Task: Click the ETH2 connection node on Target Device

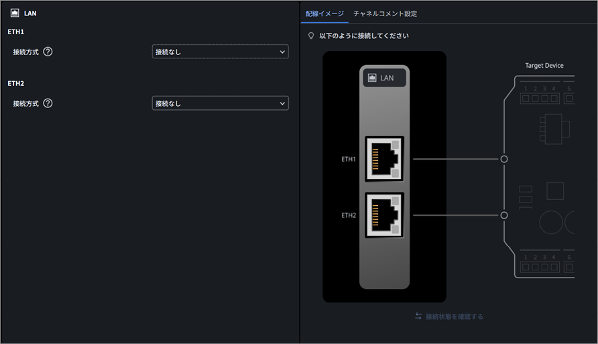Action: coord(503,215)
